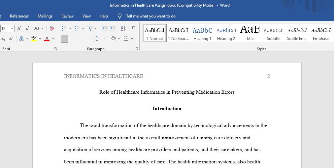Click the Tell me what you want to do box

(151, 16)
